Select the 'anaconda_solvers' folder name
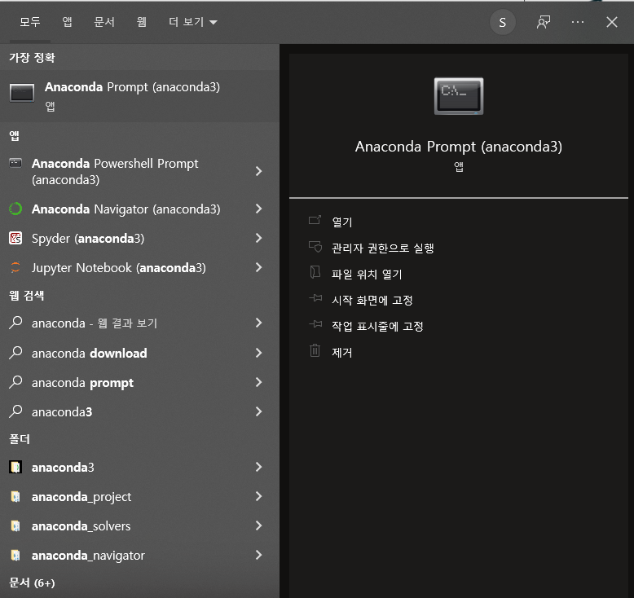634x598 pixels. click(x=81, y=526)
